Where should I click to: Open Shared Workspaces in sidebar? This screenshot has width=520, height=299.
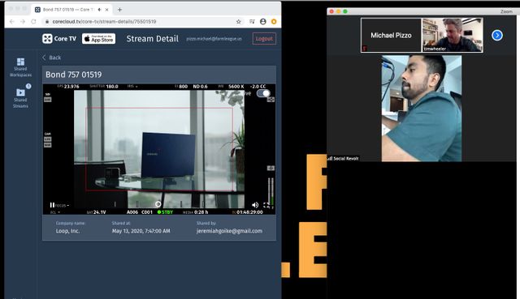coord(20,67)
